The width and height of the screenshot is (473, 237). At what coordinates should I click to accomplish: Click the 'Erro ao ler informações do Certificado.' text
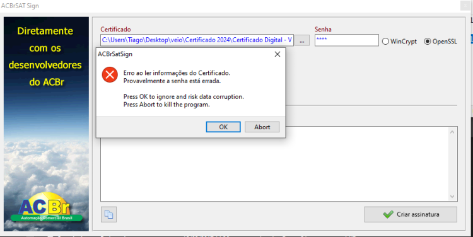[x=177, y=73]
